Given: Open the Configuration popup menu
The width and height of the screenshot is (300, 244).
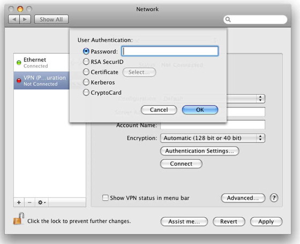Looking at the screenshot, I should 246,98.
